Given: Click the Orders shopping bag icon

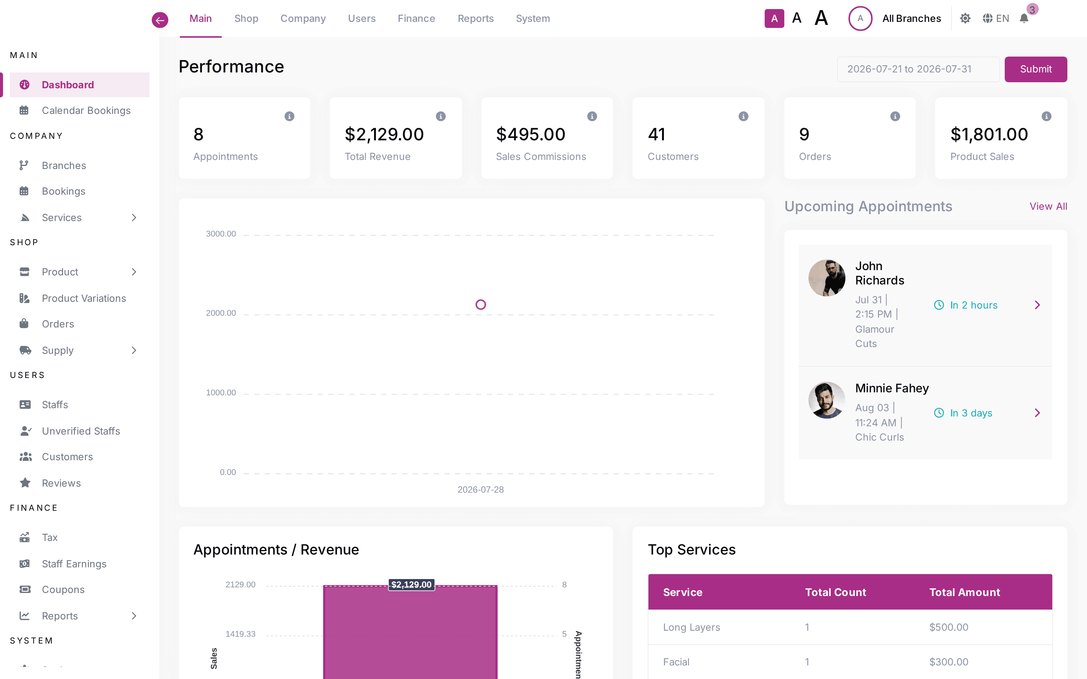Looking at the screenshot, I should pyautogui.click(x=24, y=324).
